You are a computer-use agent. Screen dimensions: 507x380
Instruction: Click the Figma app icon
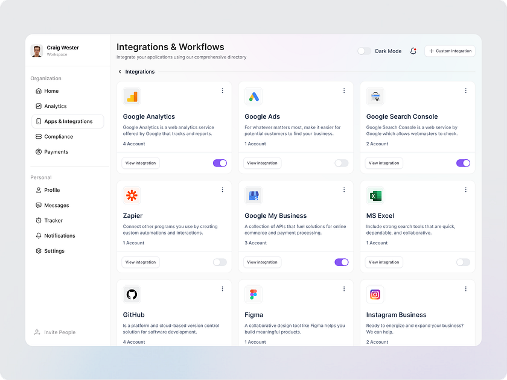coord(254,294)
